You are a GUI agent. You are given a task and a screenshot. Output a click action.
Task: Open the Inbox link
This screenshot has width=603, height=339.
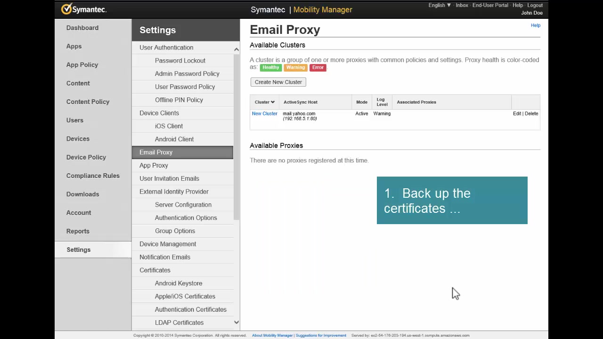click(462, 5)
